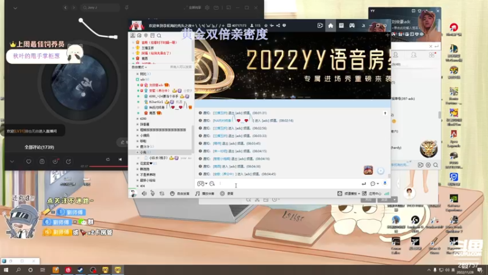The image size is (488, 275).
Task: Click the search magnifier in YY friends window
Action: pos(436,165)
